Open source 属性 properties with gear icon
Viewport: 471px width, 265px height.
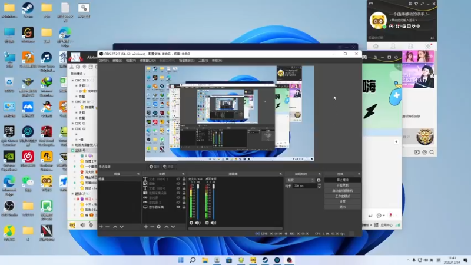[x=154, y=167]
